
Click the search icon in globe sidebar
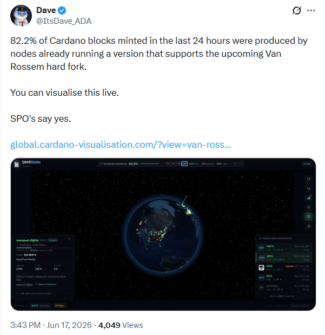pos(309,188)
